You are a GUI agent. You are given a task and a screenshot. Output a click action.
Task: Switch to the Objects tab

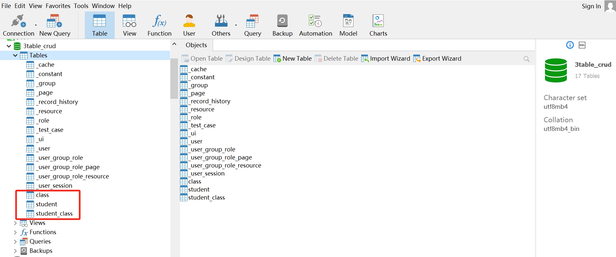pos(196,45)
